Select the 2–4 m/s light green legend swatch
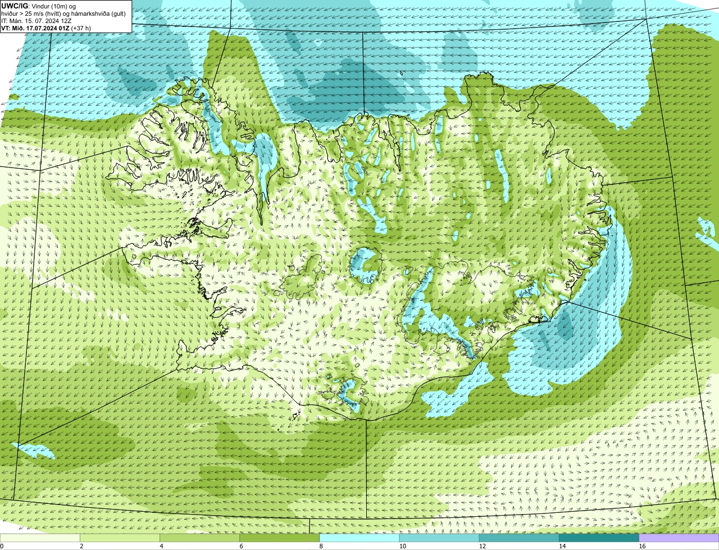The height and width of the screenshot is (550, 719). coord(120,538)
